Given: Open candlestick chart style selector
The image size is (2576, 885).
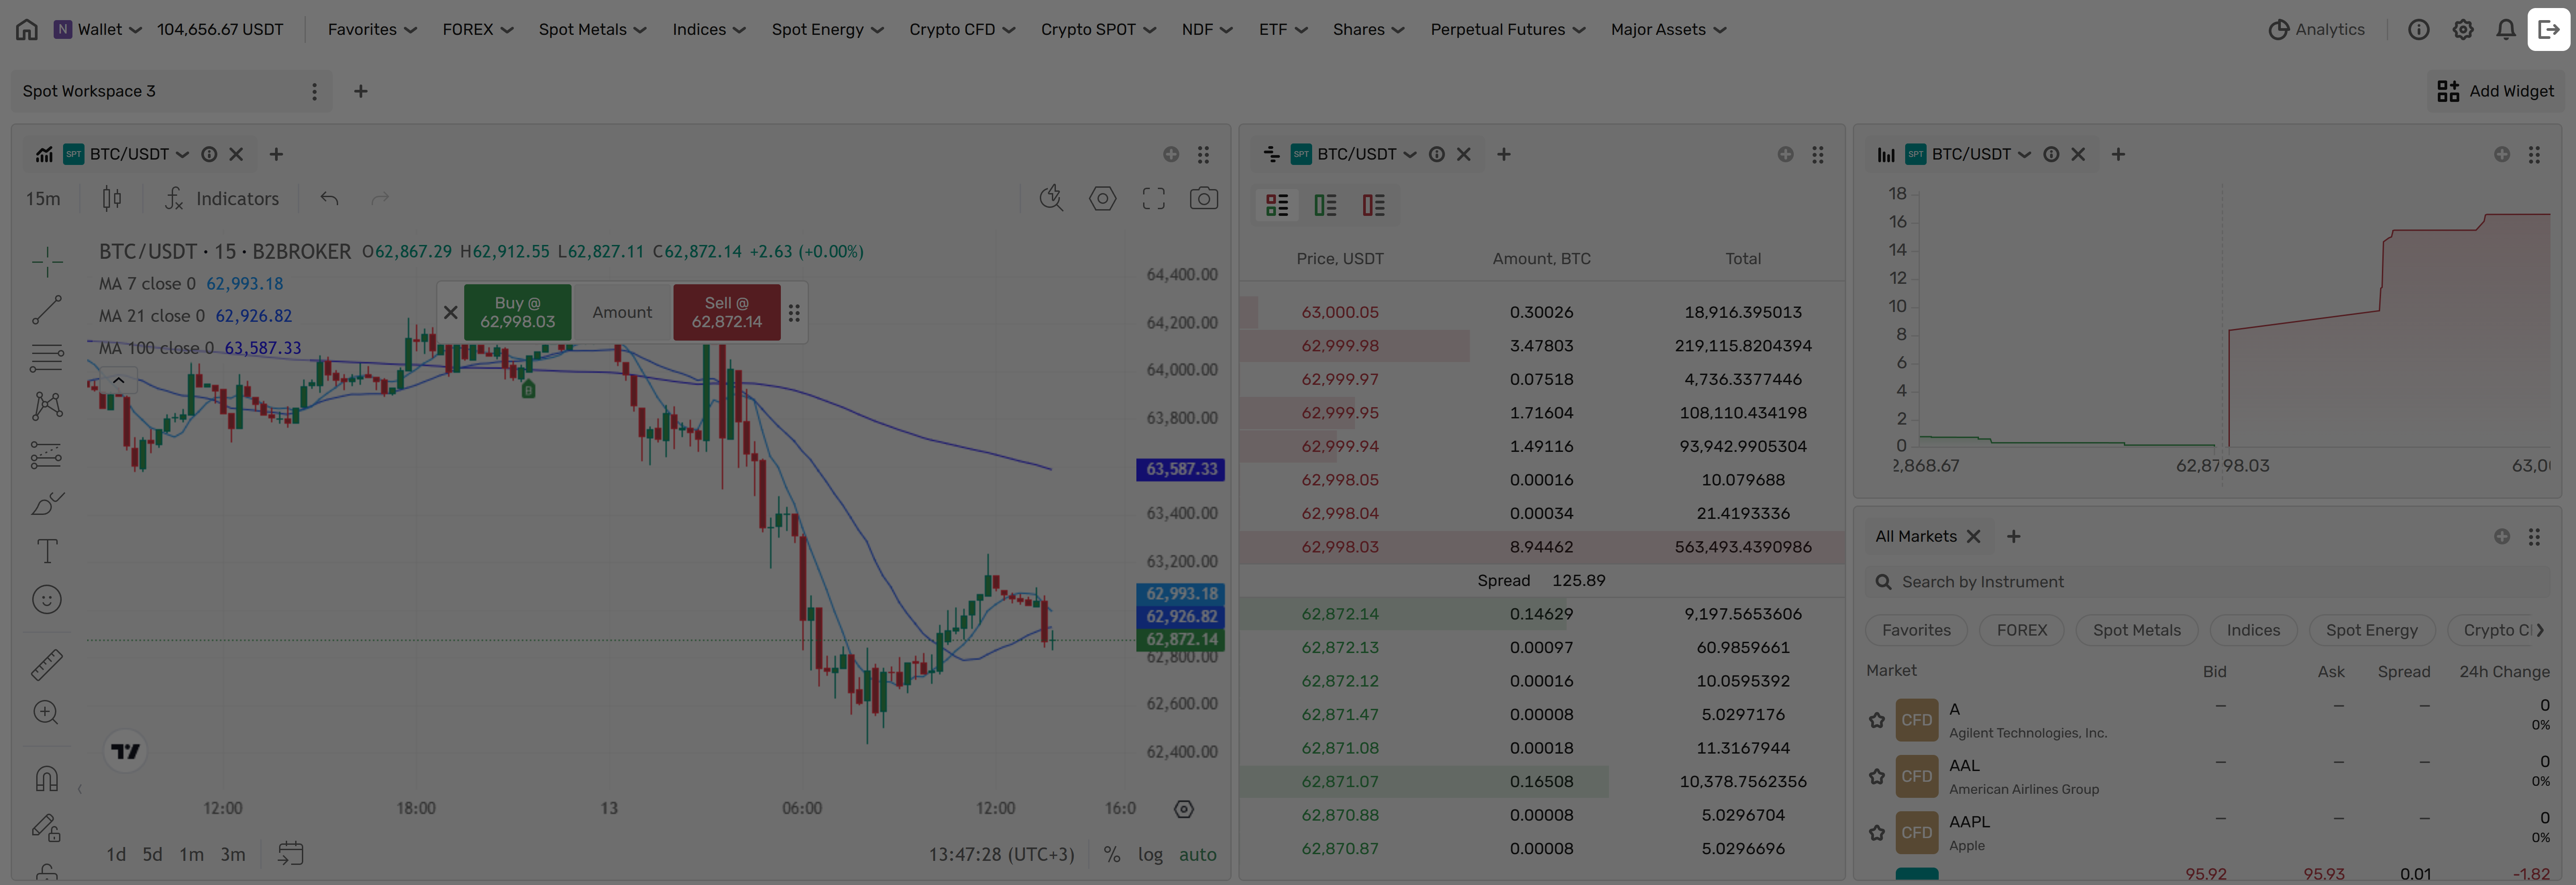Looking at the screenshot, I should [112, 199].
